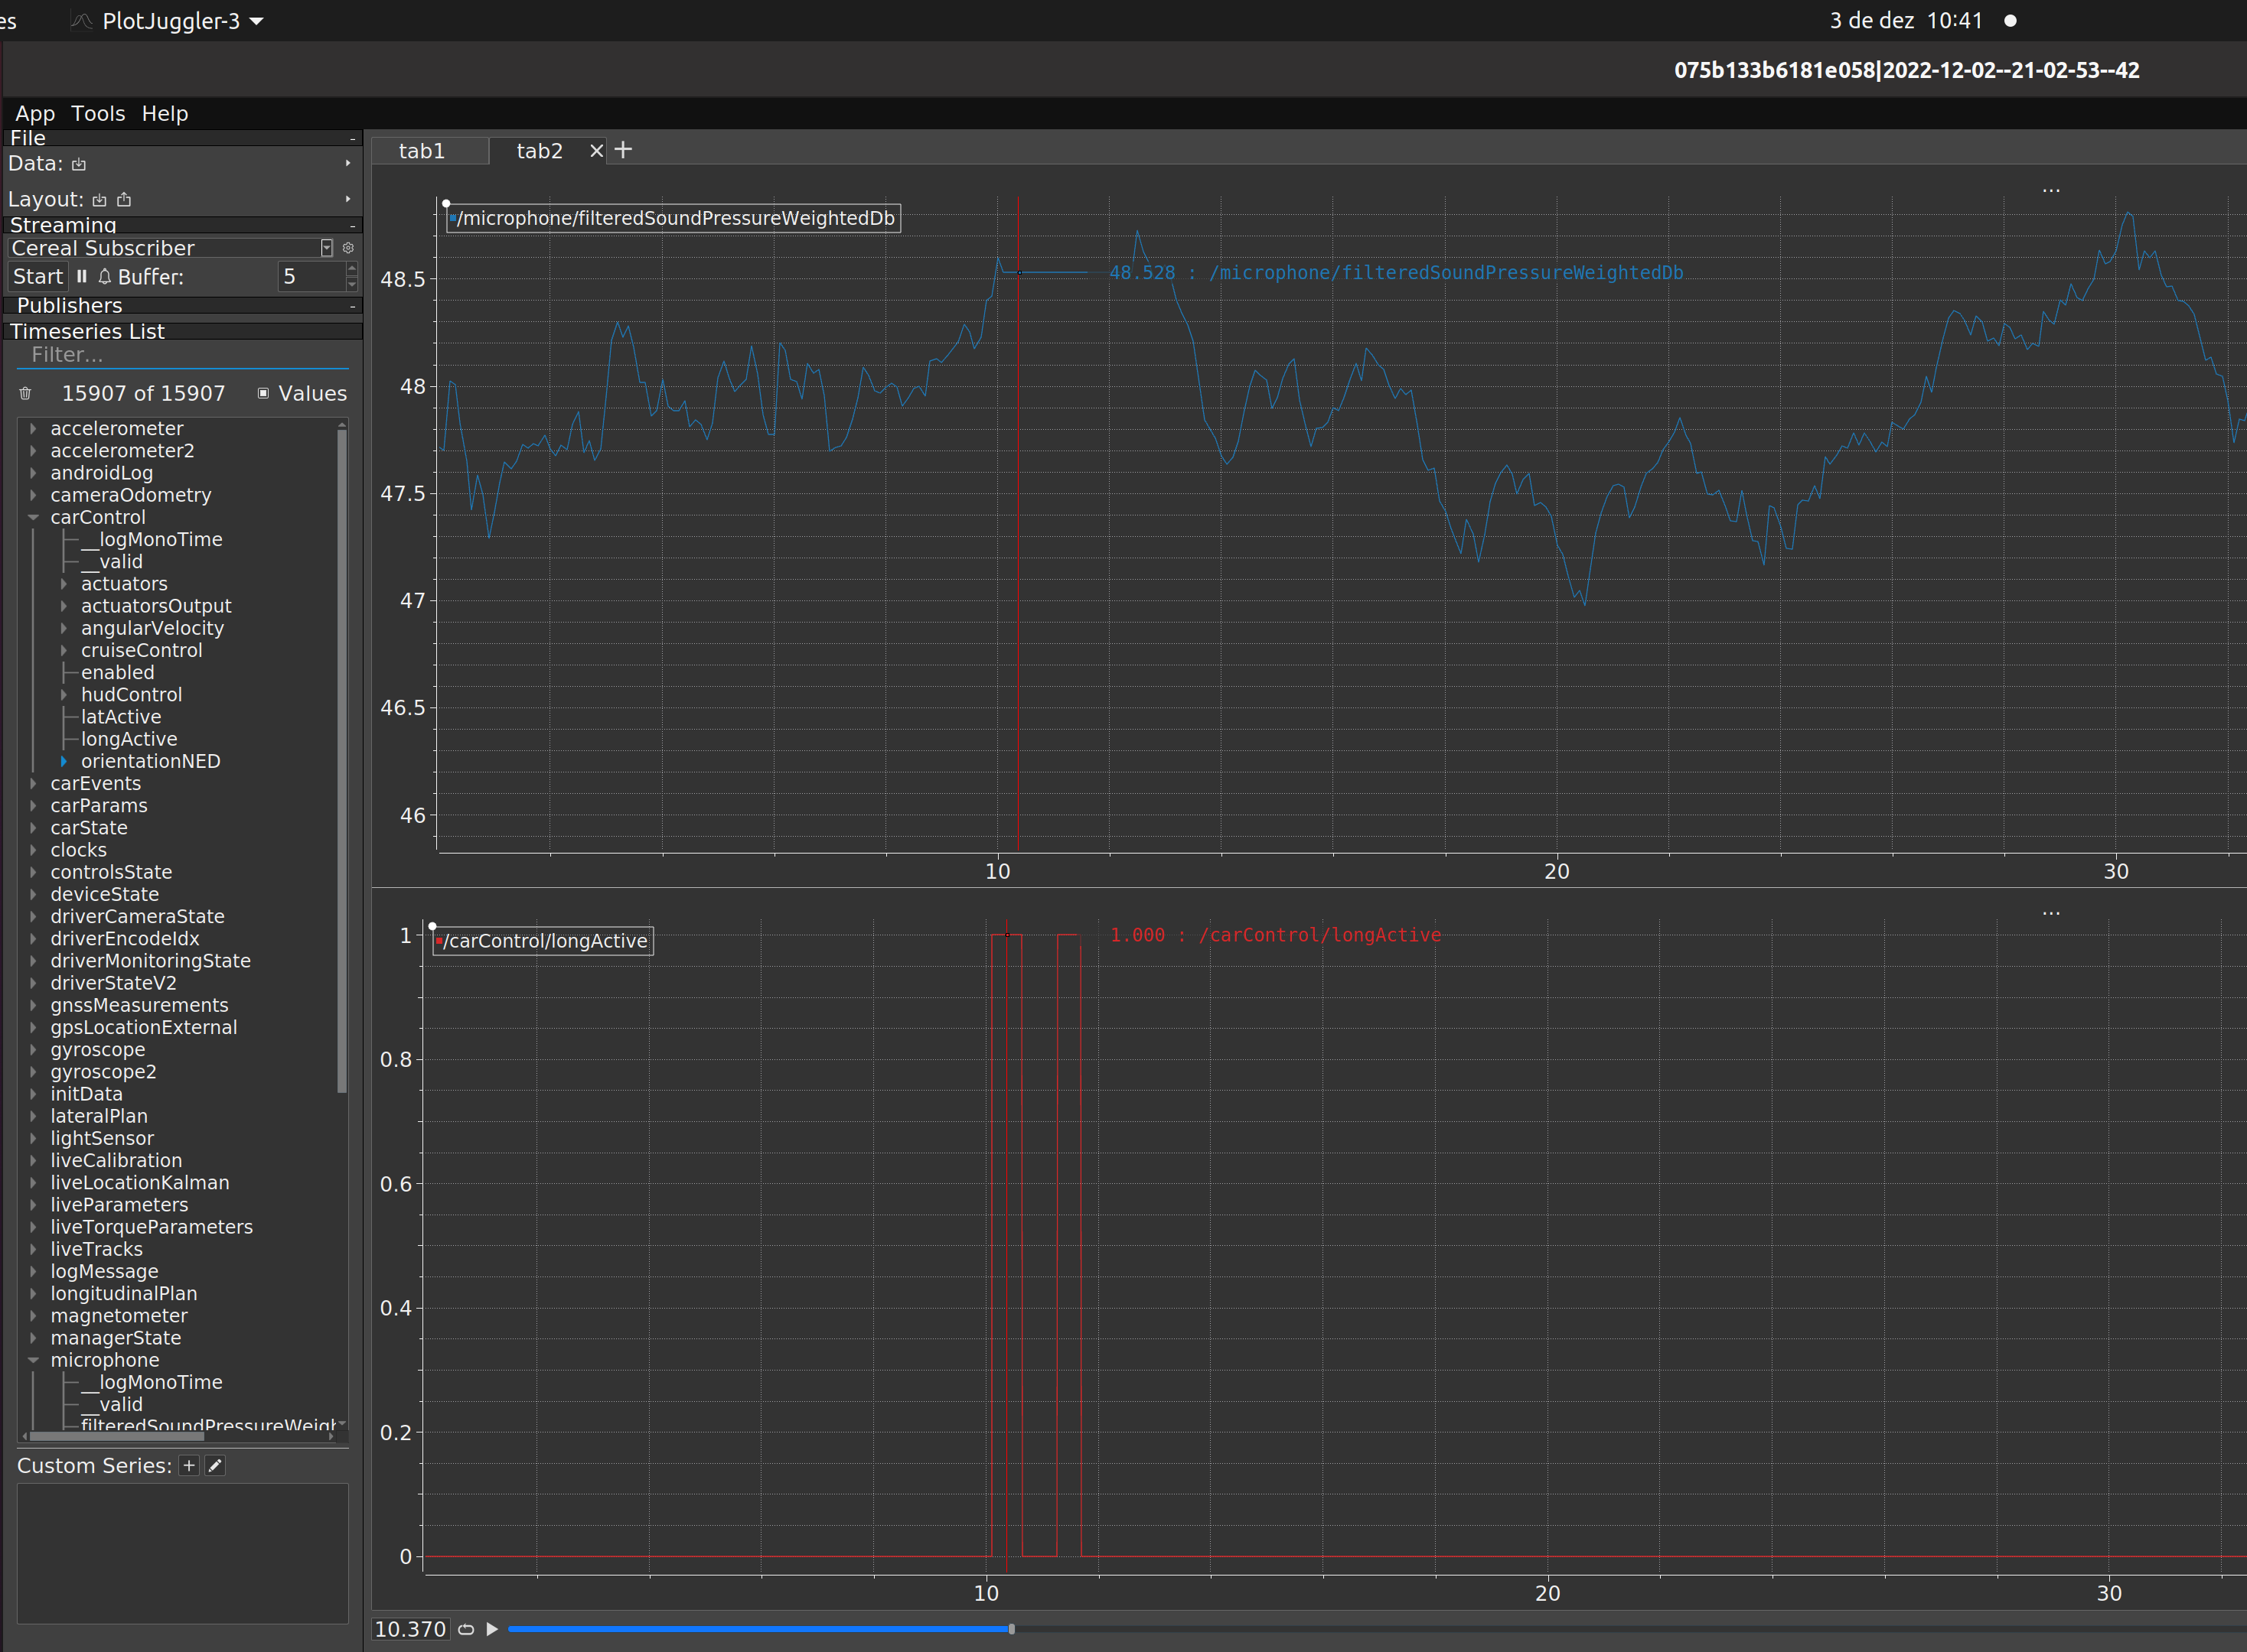Click the save layout icon
The image size is (2247, 1652).
[124, 200]
